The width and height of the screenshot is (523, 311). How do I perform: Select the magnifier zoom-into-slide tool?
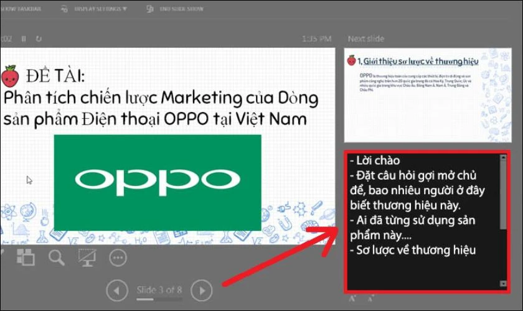click(57, 258)
